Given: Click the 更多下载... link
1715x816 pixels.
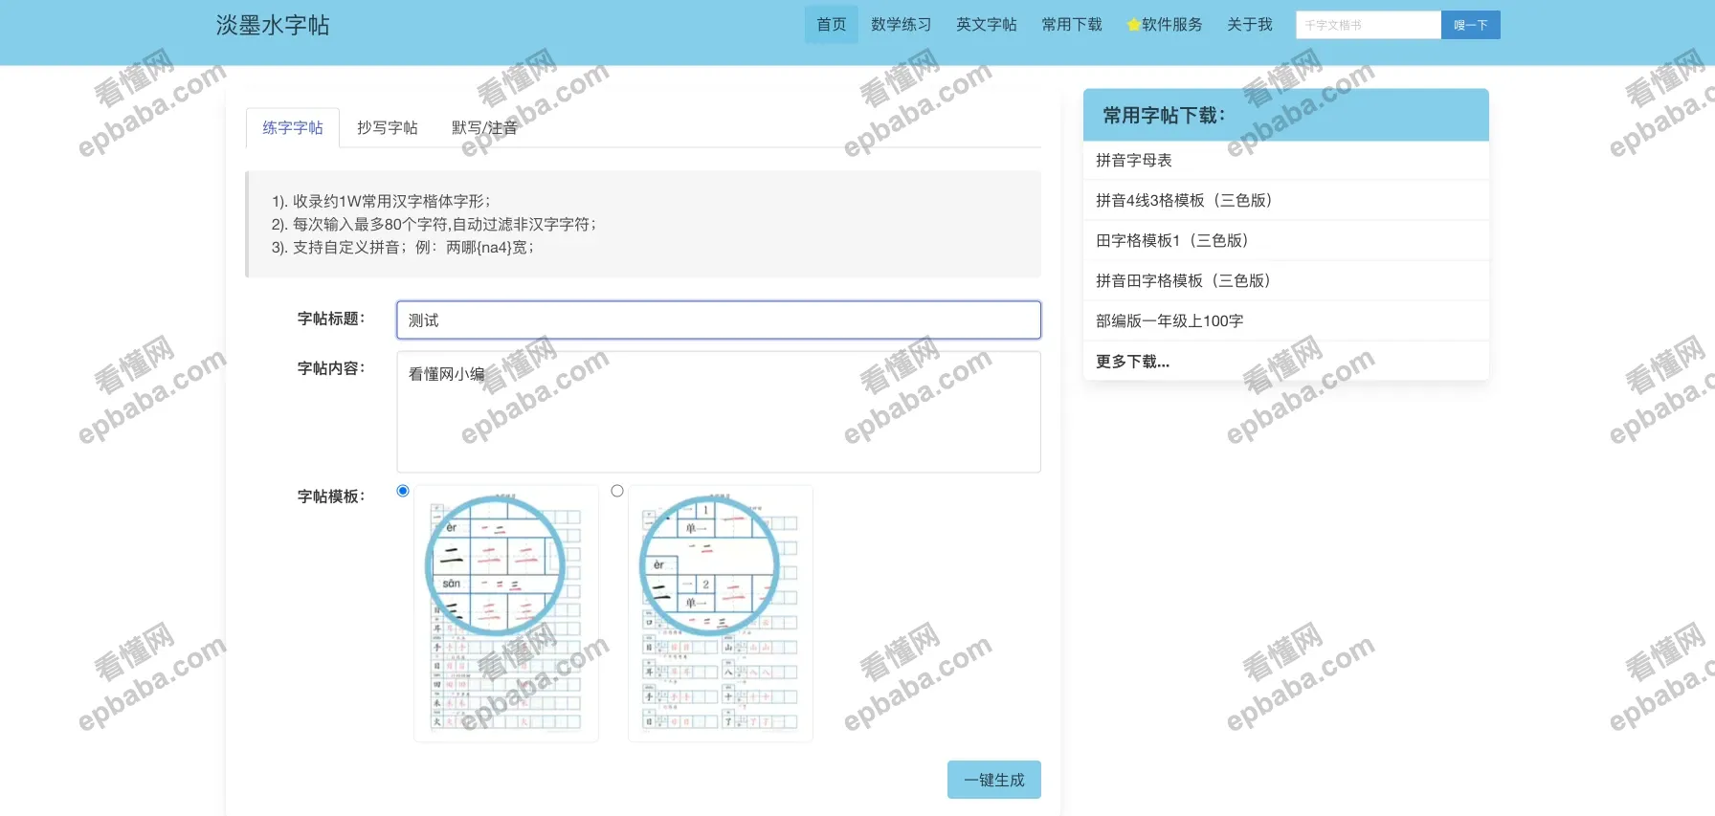Looking at the screenshot, I should pos(1133,362).
